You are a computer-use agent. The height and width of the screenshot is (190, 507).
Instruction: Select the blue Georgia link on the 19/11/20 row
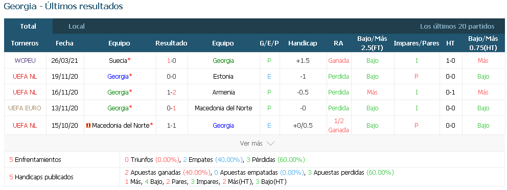click(x=118, y=77)
